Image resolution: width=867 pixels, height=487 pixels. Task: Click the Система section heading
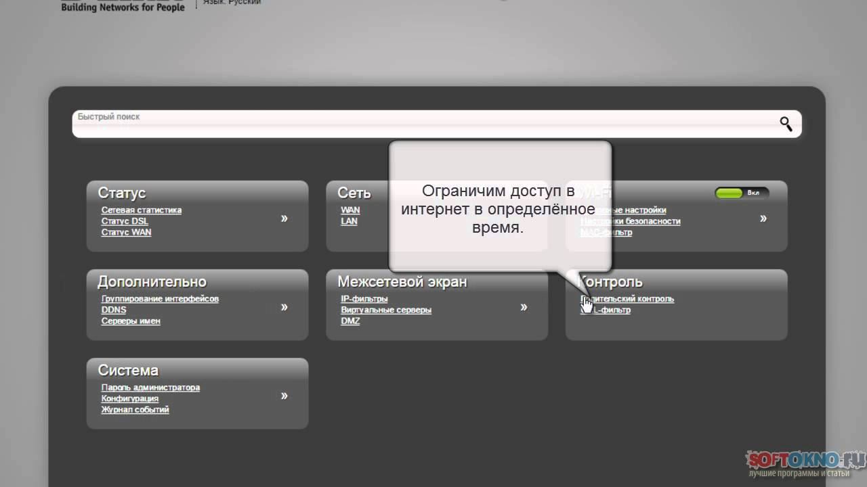[x=128, y=371]
